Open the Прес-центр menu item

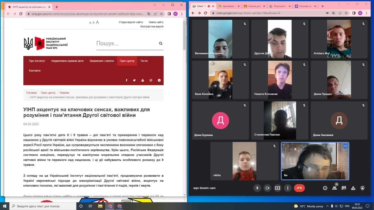tap(127, 61)
